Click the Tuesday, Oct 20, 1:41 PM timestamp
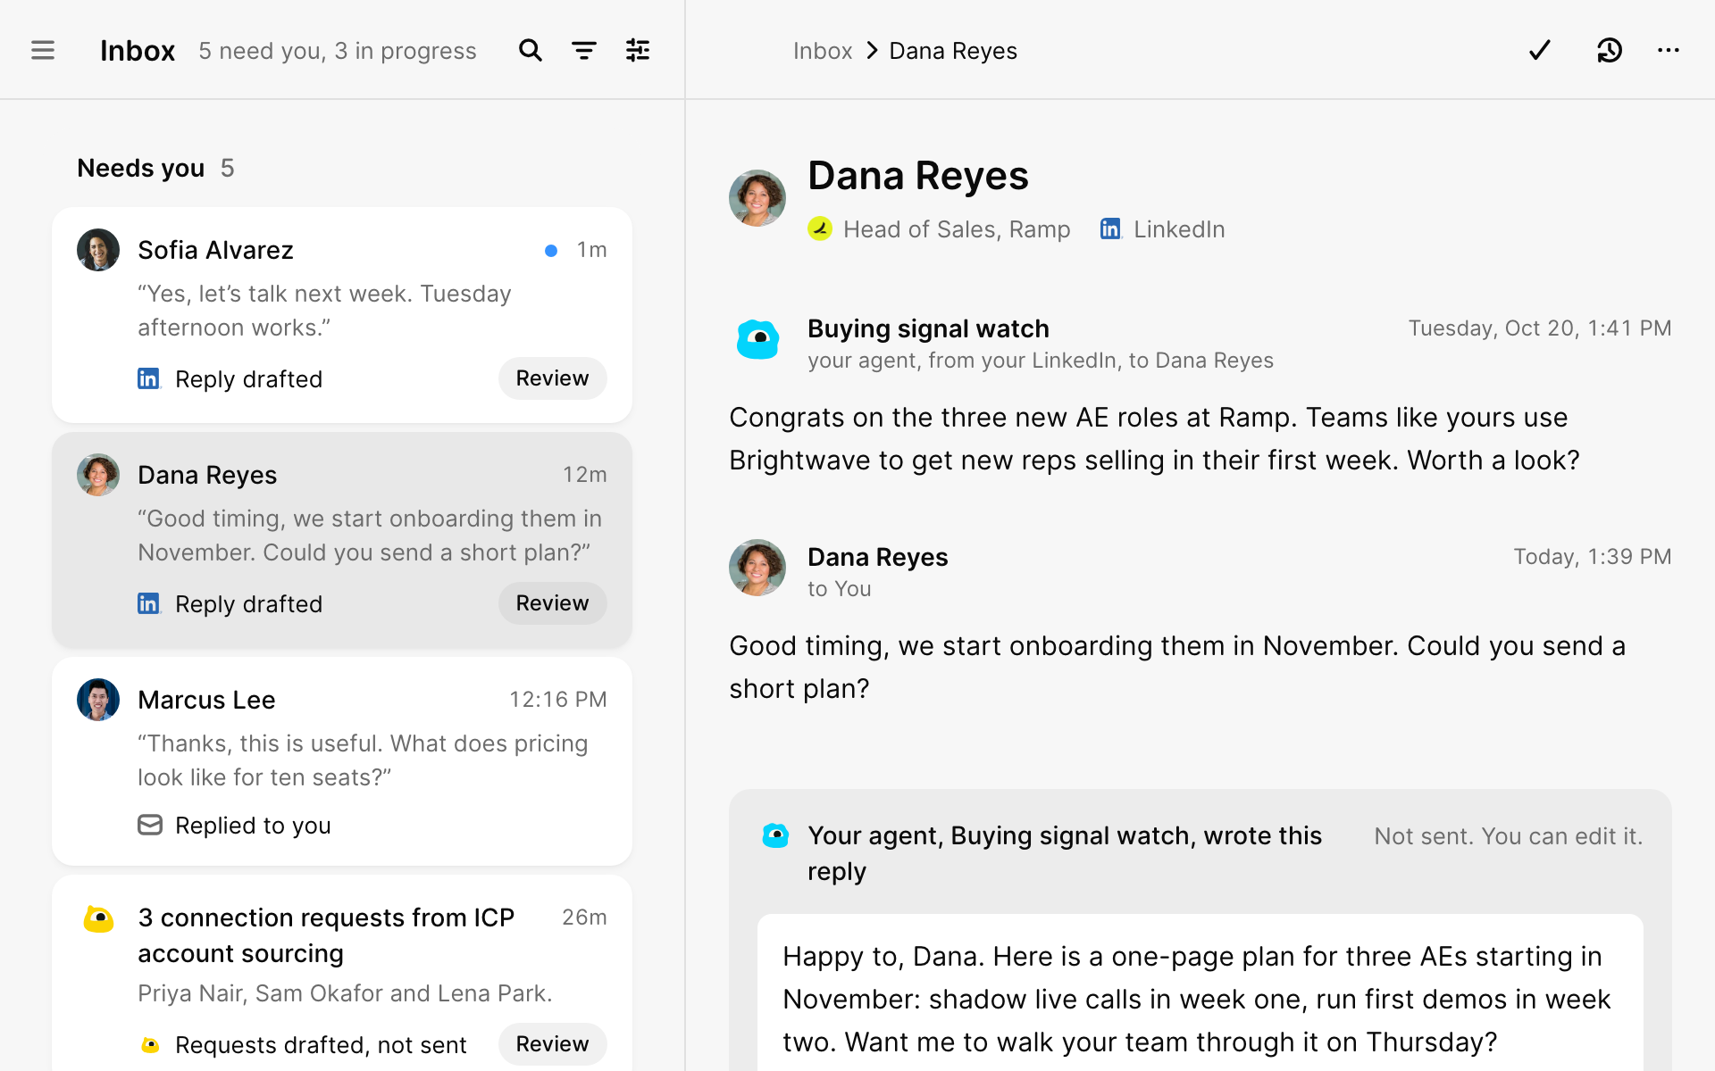The image size is (1715, 1071). (x=1540, y=328)
